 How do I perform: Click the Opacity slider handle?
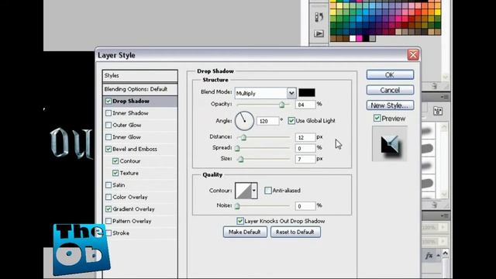coord(282,105)
